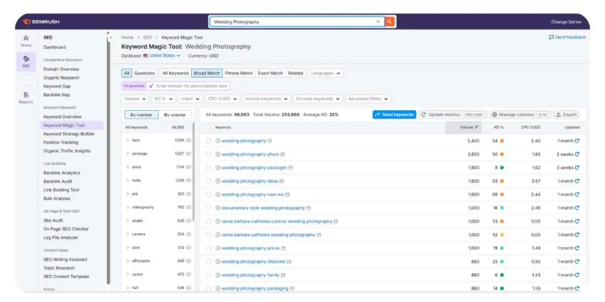The height and width of the screenshot is (302, 605).
Task: Open the Volume filter dropdown
Action: 135,99
